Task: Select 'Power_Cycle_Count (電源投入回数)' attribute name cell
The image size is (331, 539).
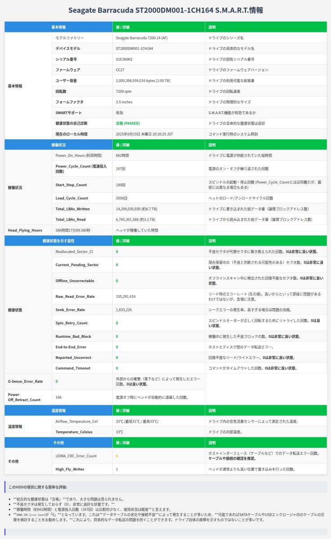Action: tap(82, 169)
